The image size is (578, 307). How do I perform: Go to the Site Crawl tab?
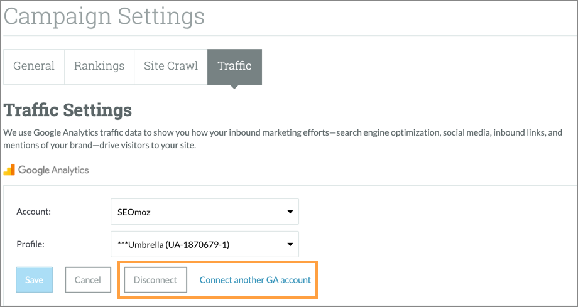(171, 66)
